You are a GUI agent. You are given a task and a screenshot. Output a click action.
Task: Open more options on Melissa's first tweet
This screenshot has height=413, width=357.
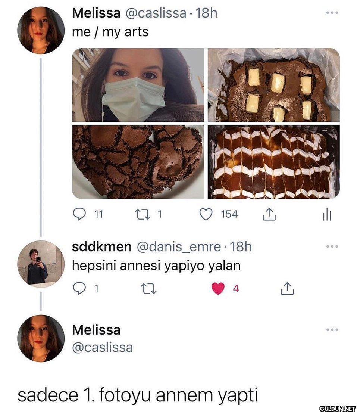click(332, 13)
